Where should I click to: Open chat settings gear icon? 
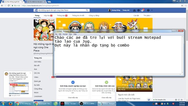point(176,100)
